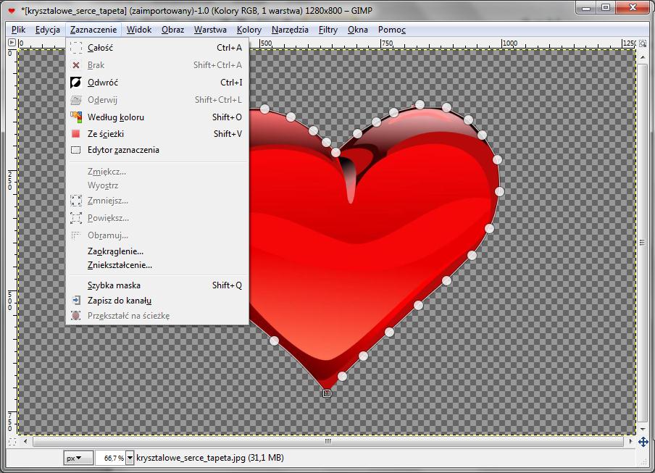Choose Ze ścieżki menu entry
The width and height of the screenshot is (655, 473).
[157, 133]
